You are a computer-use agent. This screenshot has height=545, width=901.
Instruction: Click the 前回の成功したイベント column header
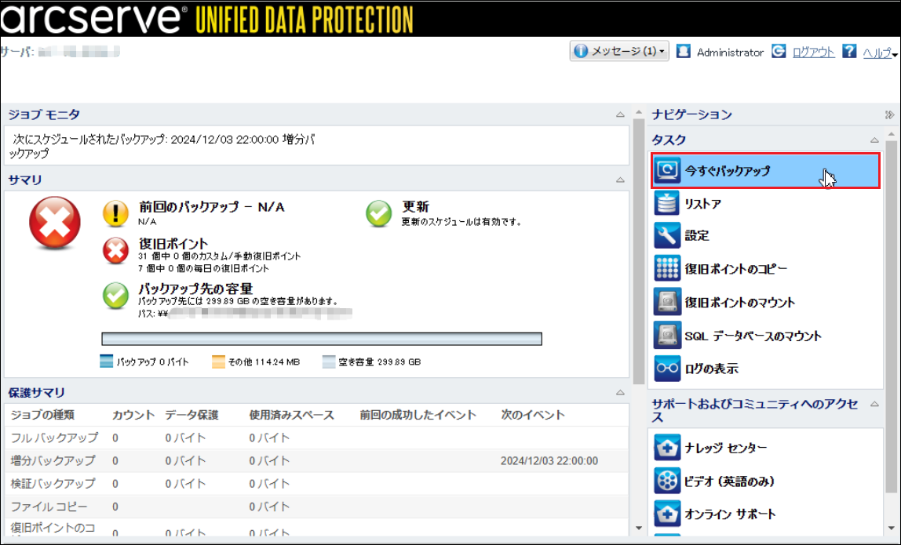(x=418, y=415)
